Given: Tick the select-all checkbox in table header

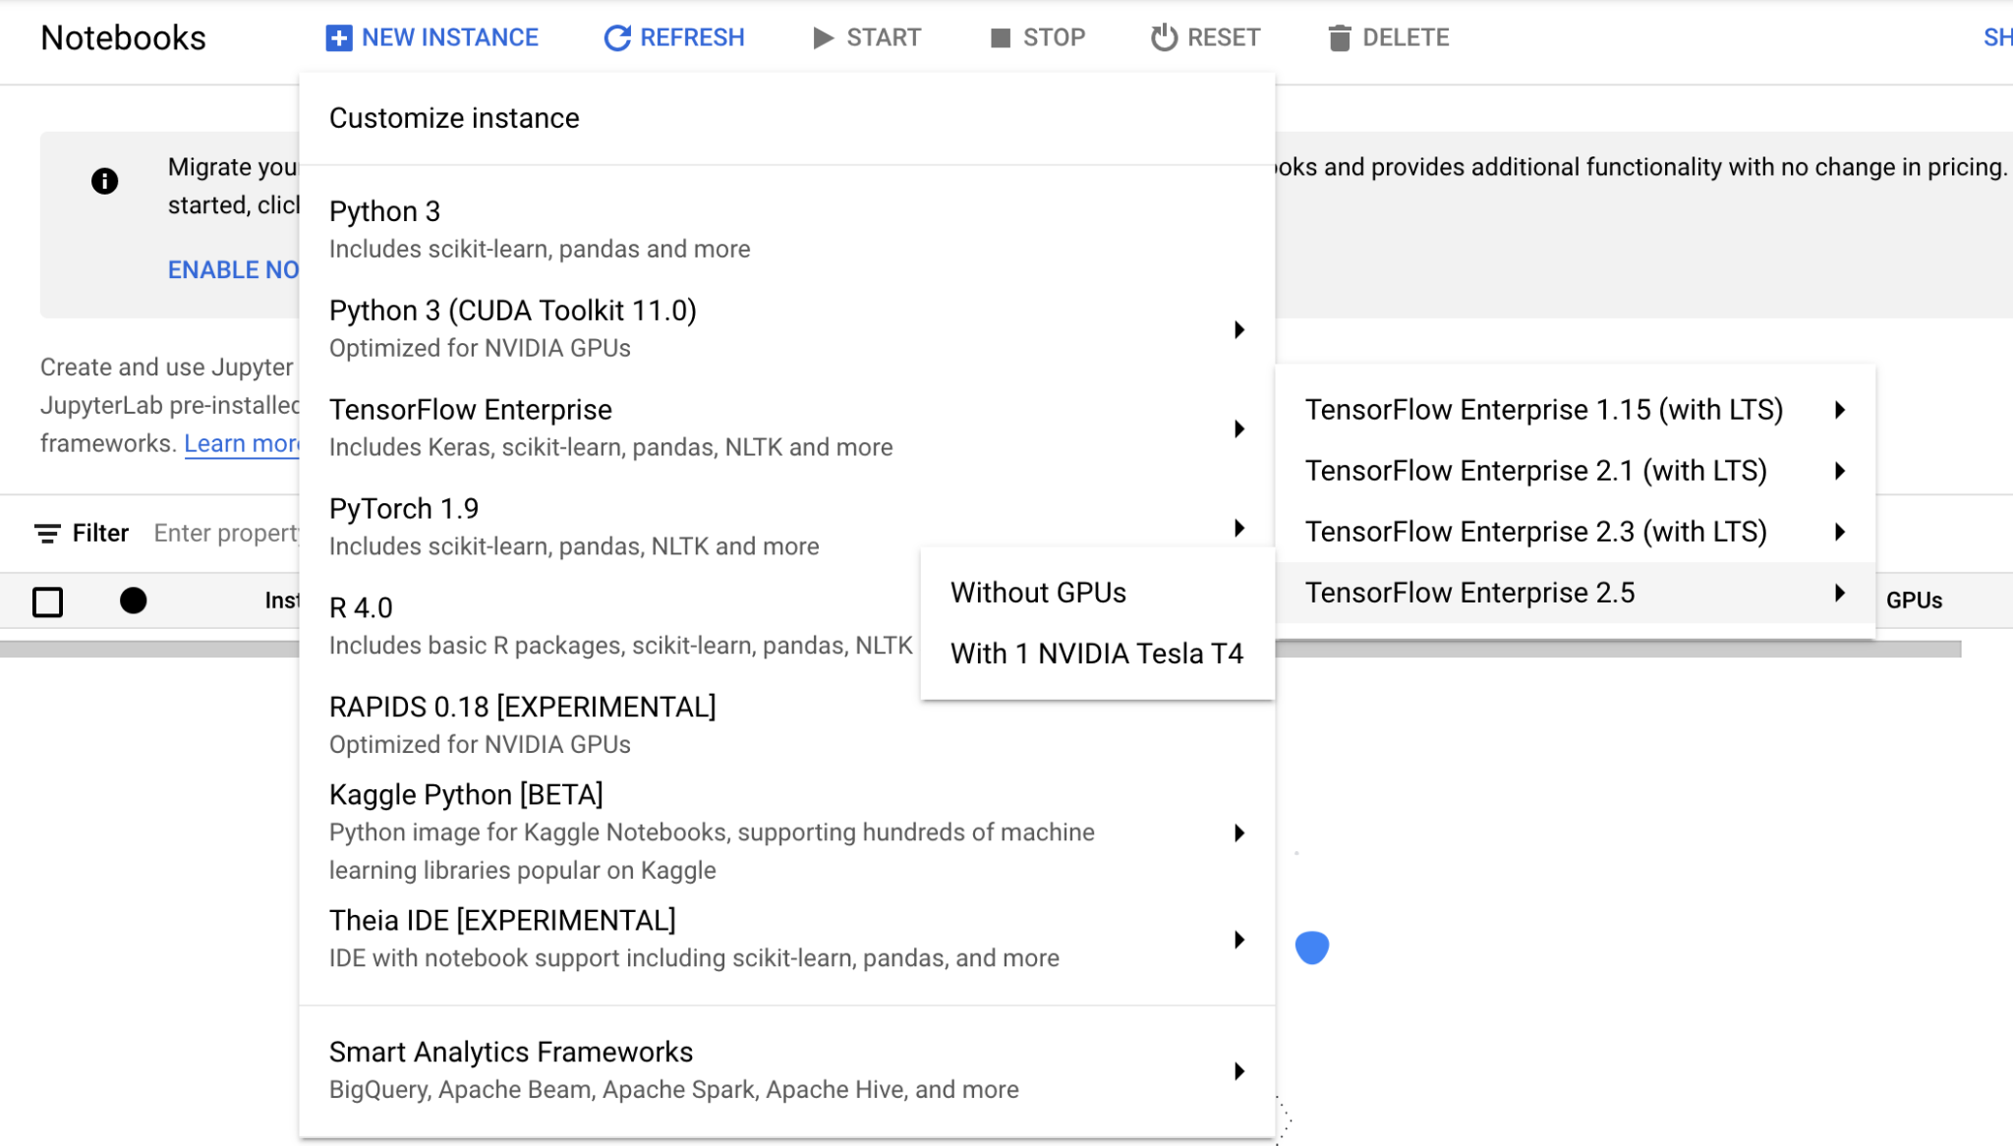Looking at the screenshot, I should [x=47, y=602].
